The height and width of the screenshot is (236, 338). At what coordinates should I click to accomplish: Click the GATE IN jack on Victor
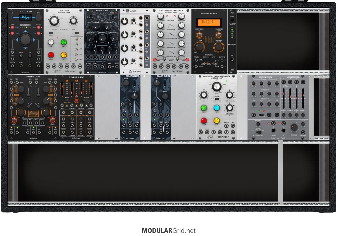(12, 66)
